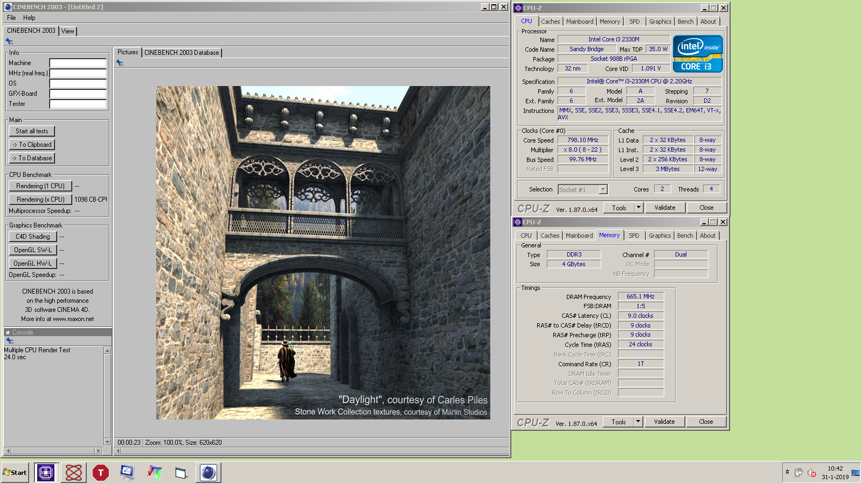862x484 pixels.
Task: Click the DRAM Frequency value 665.1 MHz
Action: pos(641,296)
